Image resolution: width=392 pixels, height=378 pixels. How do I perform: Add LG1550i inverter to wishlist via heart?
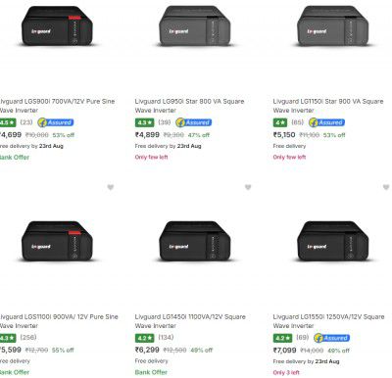coord(386,187)
